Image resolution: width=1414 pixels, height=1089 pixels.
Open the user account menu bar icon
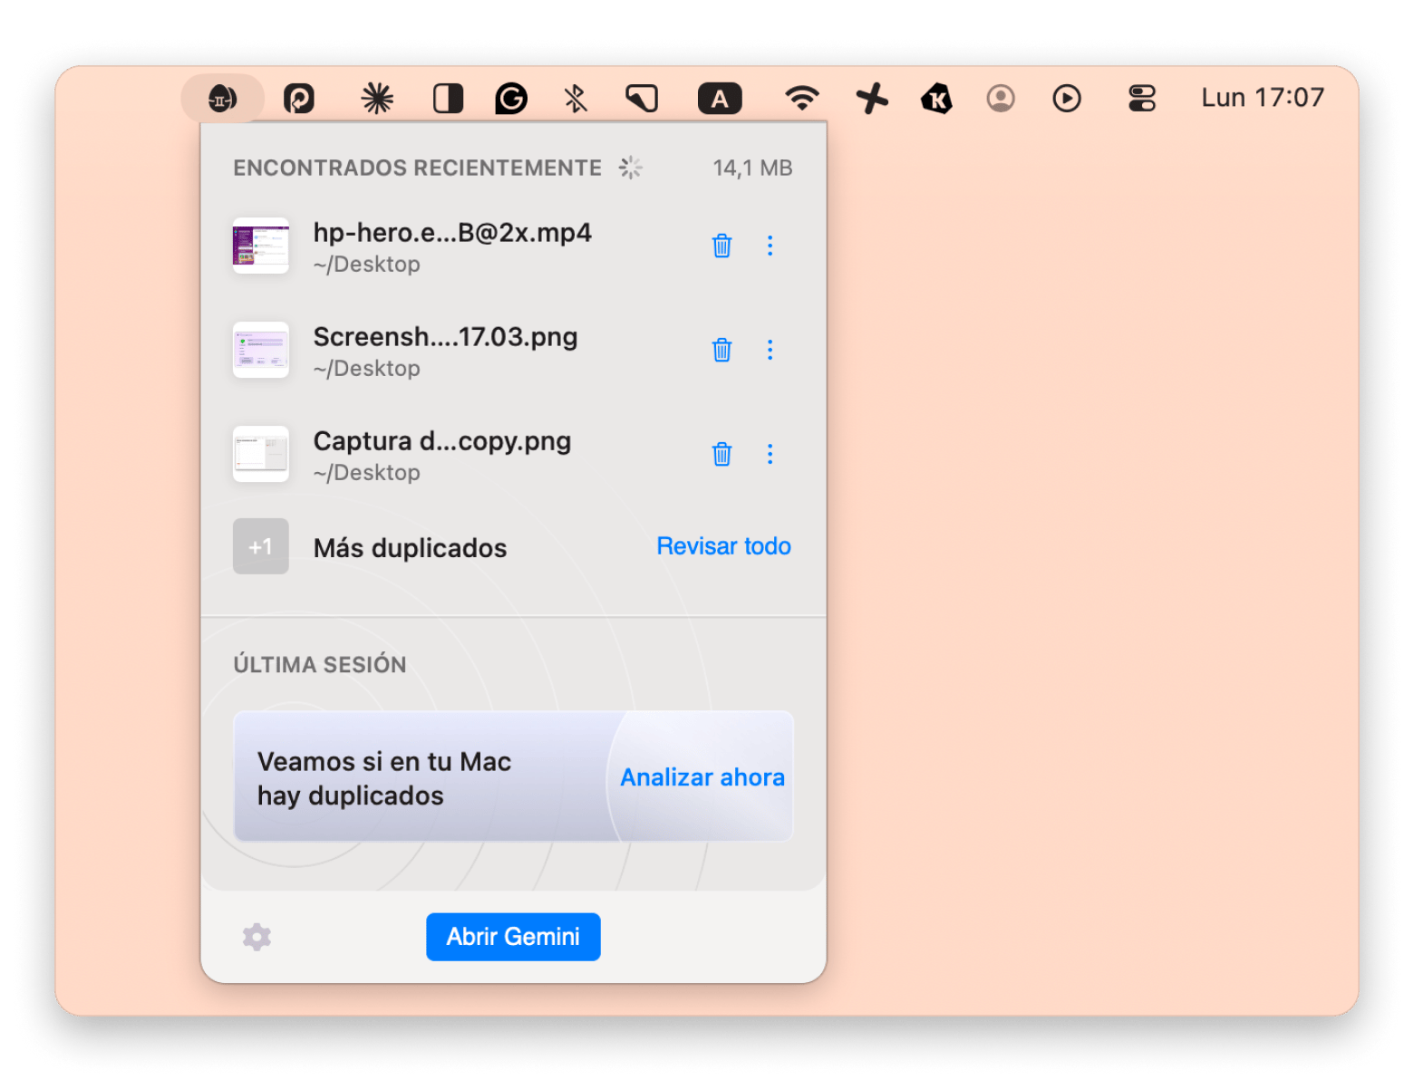(x=1001, y=98)
